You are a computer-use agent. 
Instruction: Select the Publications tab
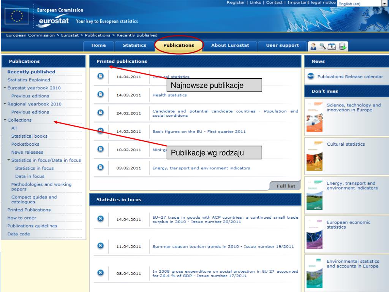179,46
